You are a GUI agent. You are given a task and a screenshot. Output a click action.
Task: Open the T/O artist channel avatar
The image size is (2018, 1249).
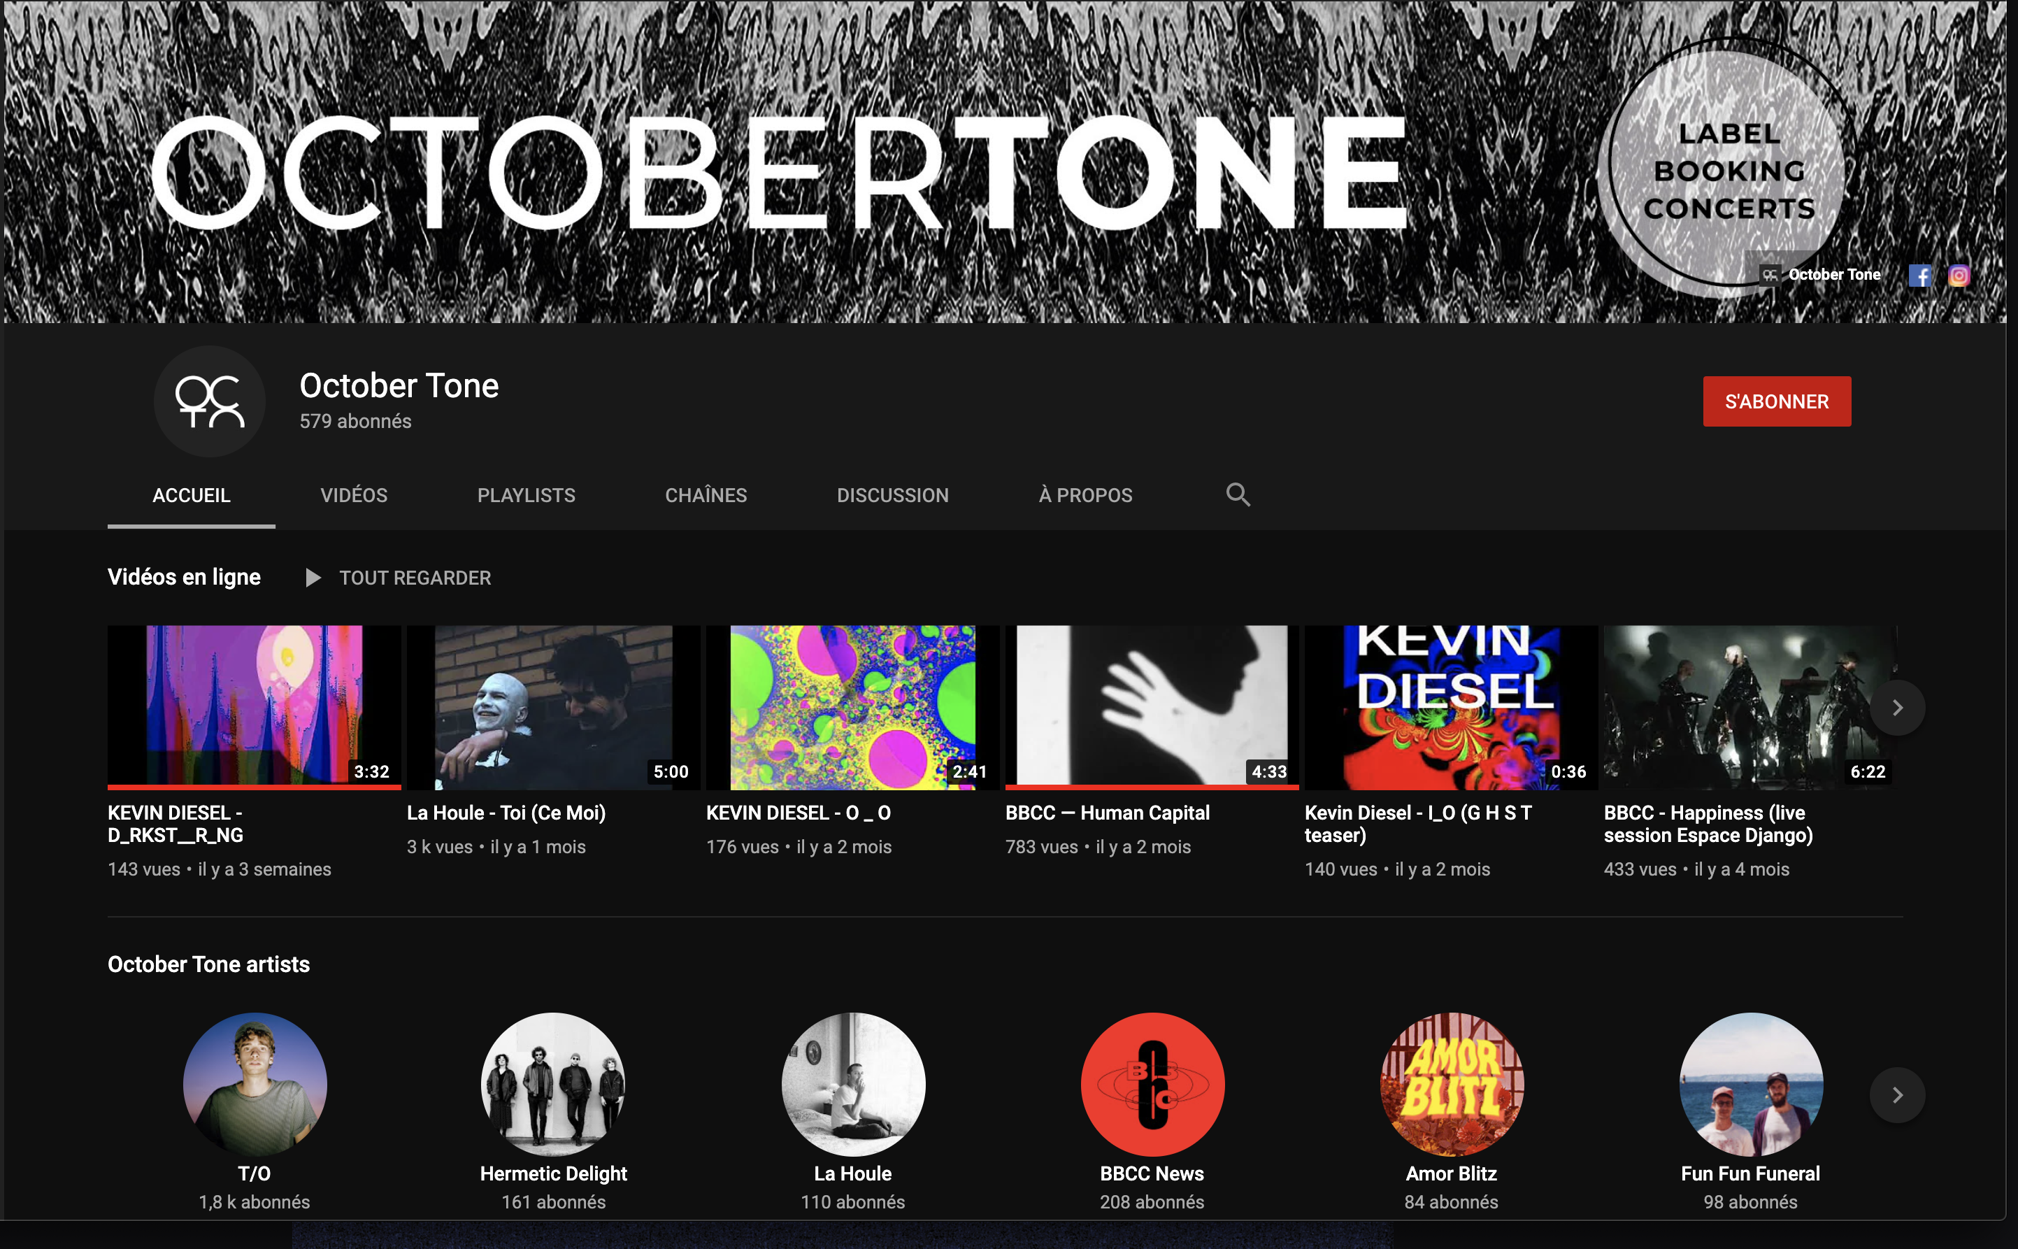click(255, 1085)
